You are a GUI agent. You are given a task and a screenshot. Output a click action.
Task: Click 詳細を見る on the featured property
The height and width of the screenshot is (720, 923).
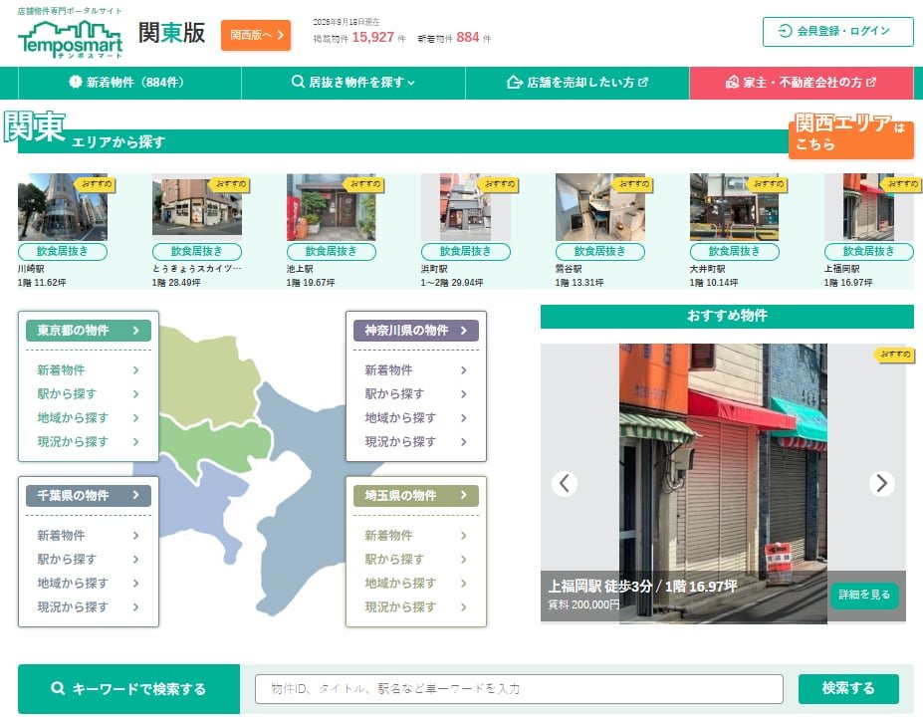(864, 595)
